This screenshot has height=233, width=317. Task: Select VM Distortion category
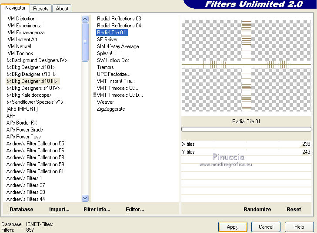tap(21, 19)
